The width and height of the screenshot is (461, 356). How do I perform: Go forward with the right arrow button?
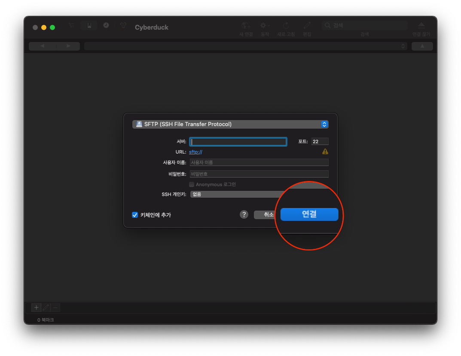pos(68,46)
